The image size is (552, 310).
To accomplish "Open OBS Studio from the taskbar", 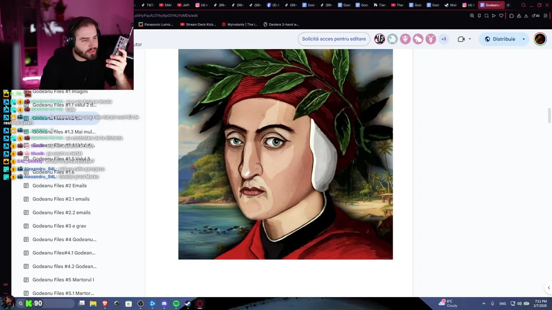I will click(x=141, y=304).
